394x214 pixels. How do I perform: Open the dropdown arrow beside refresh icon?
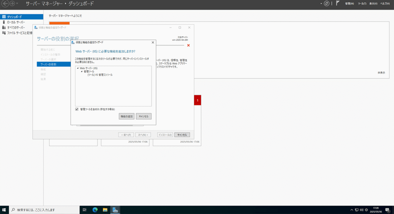pyautogui.click(x=321, y=3)
